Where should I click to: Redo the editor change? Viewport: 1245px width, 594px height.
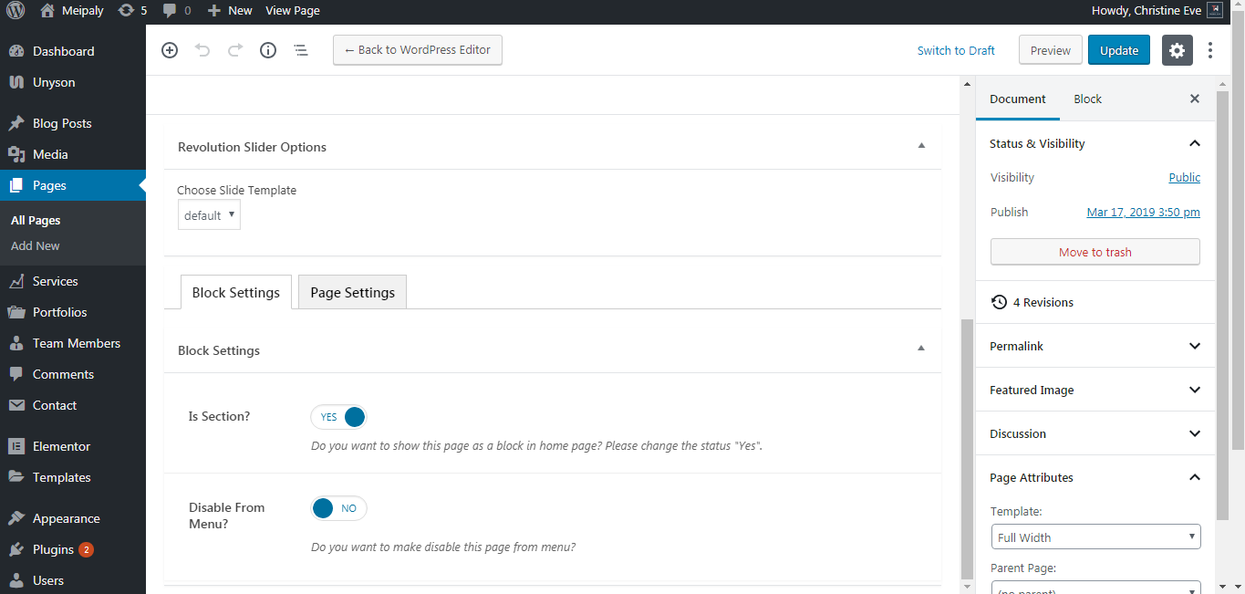point(235,50)
